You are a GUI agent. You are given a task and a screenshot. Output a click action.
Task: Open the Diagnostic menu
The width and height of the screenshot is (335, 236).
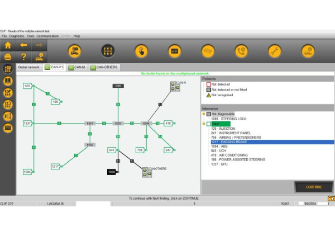pos(17,36)
